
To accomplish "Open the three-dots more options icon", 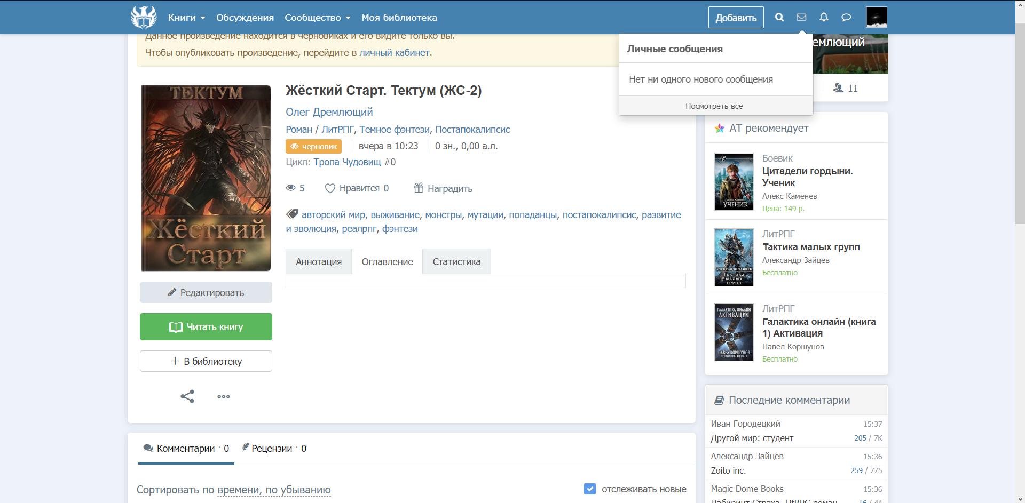I will coord(224,396).
